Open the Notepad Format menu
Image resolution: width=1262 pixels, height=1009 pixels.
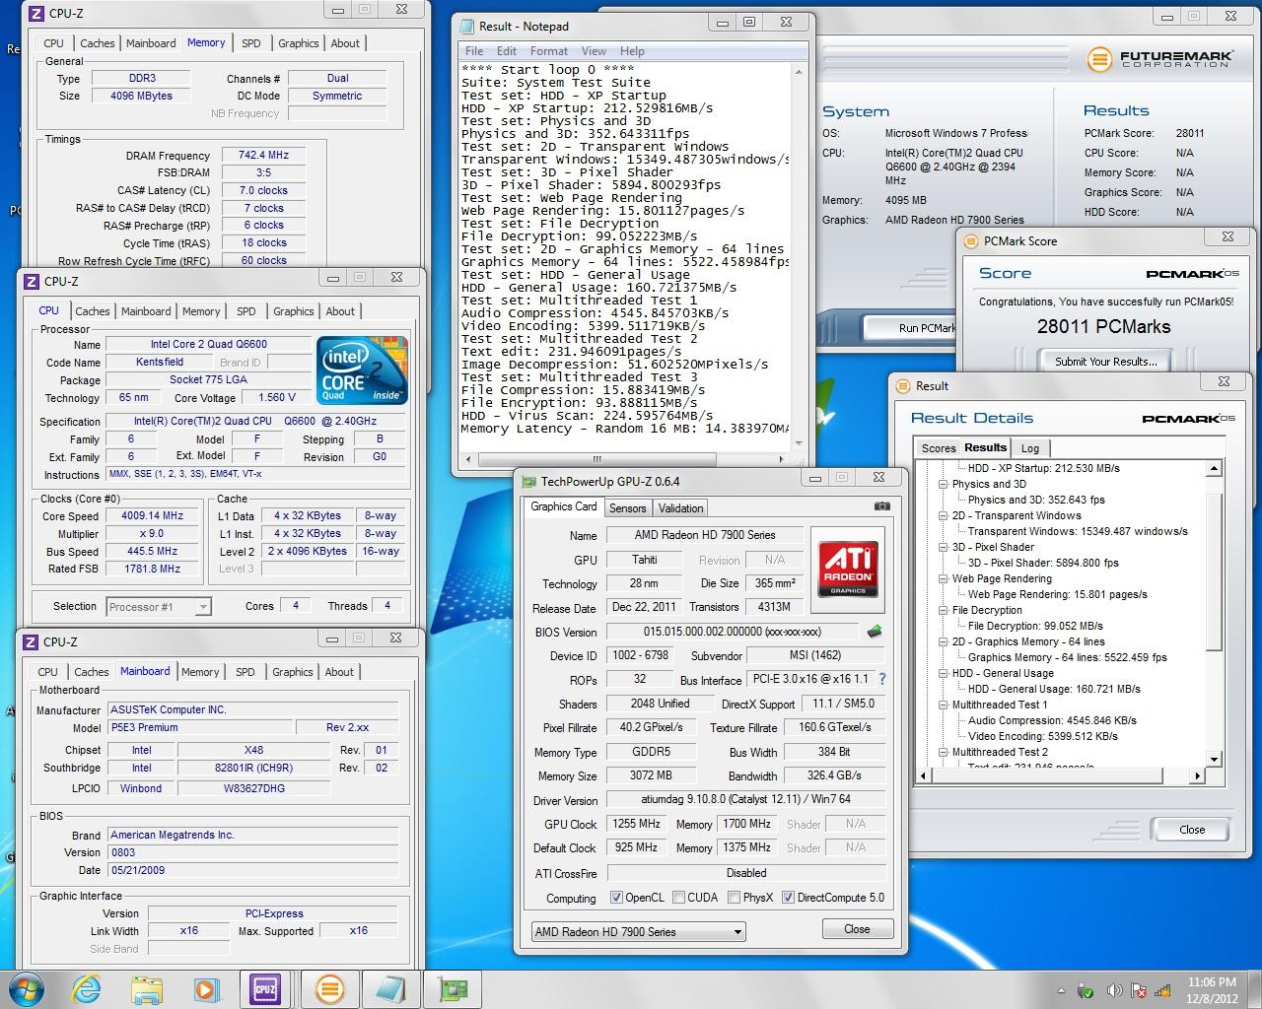(x=549, y=51)
